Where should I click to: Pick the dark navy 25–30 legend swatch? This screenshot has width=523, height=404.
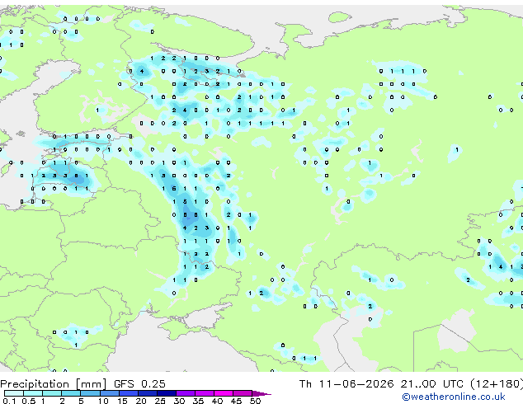click(x=167, y=393)
